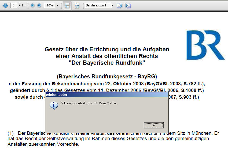
Task: Click the BR logo in the document
Action: 205,45
